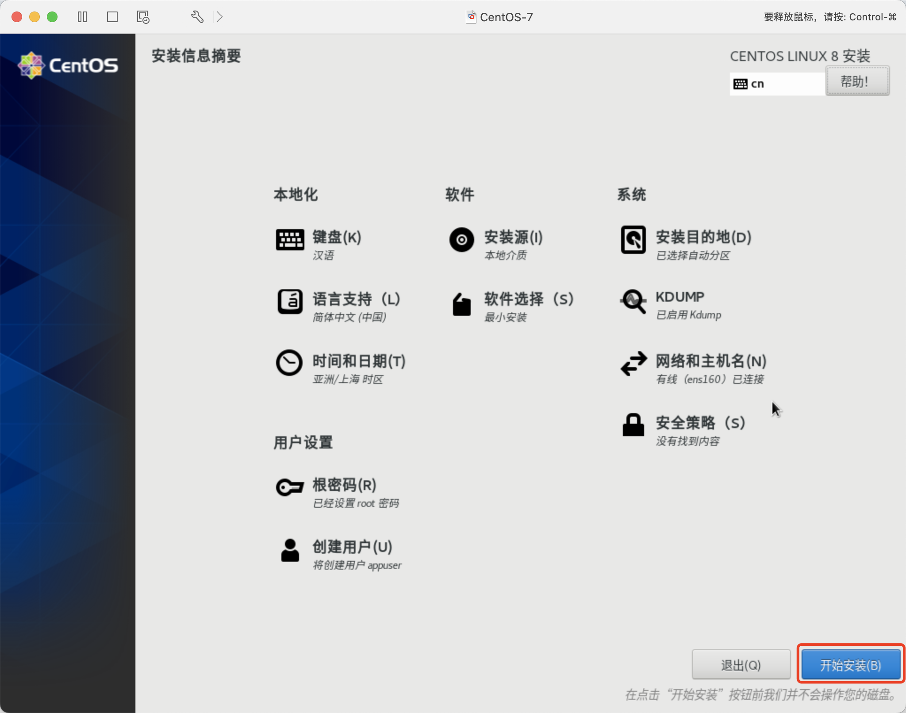Click the 软件 section heading

pyautogui.click(x=460, y=194)
